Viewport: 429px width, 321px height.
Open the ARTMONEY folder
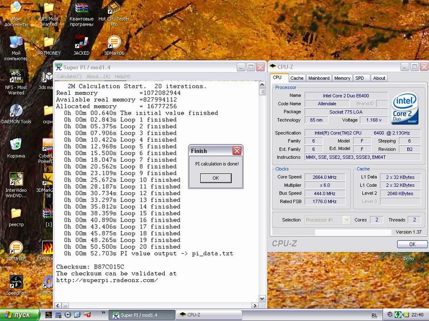click(x=49, y=43)
